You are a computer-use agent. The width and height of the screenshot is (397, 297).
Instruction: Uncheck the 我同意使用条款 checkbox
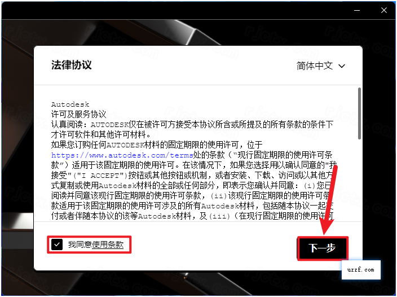[57, 244]
